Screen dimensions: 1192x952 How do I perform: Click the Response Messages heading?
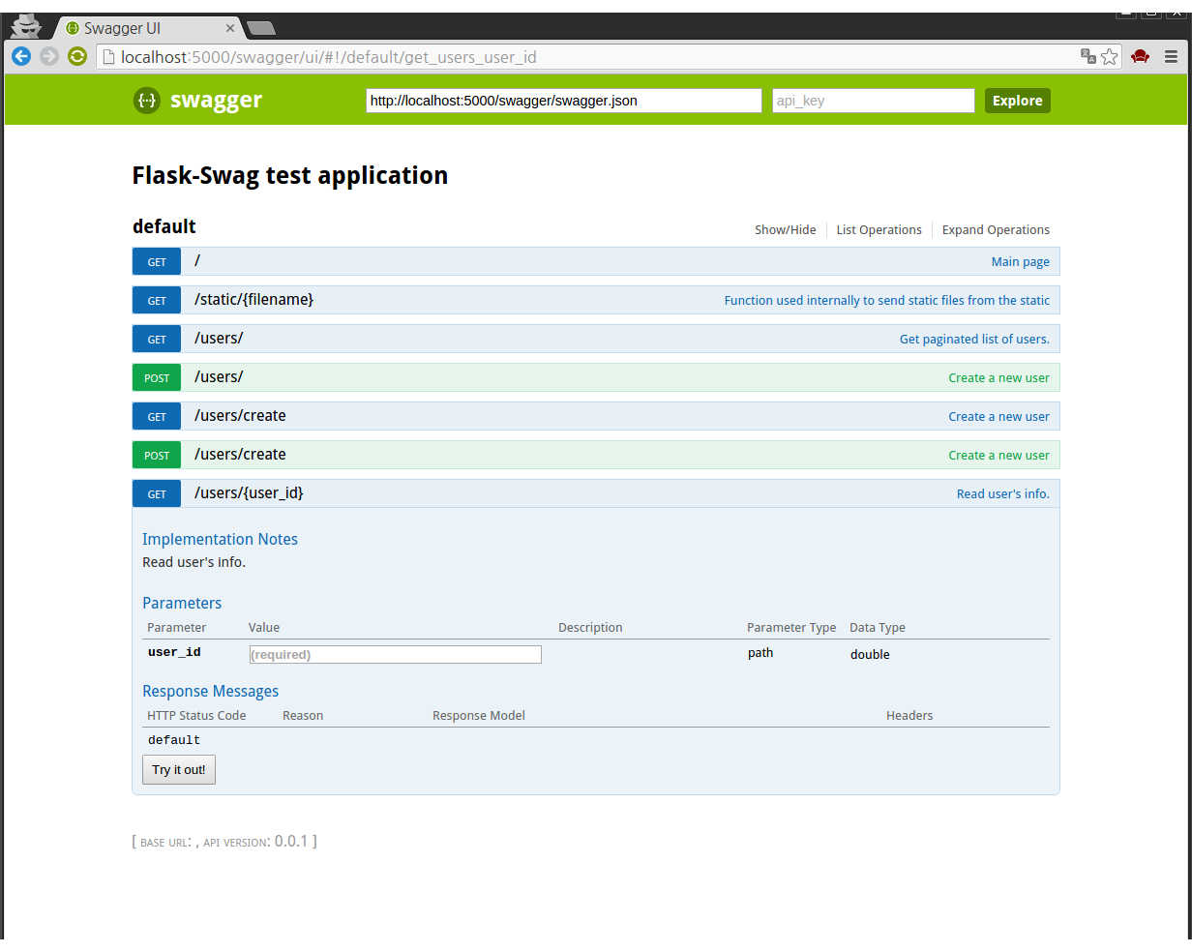tap(210, 692)
